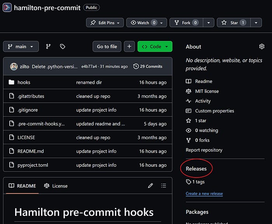Open the 29 Commits history
Image resolution: width=272 pixels, height=224 pixels.
click(x=148, y=66)
